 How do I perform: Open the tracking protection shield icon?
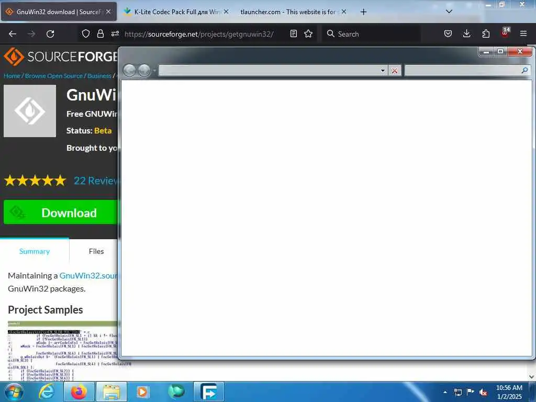[x=86, y=33]
